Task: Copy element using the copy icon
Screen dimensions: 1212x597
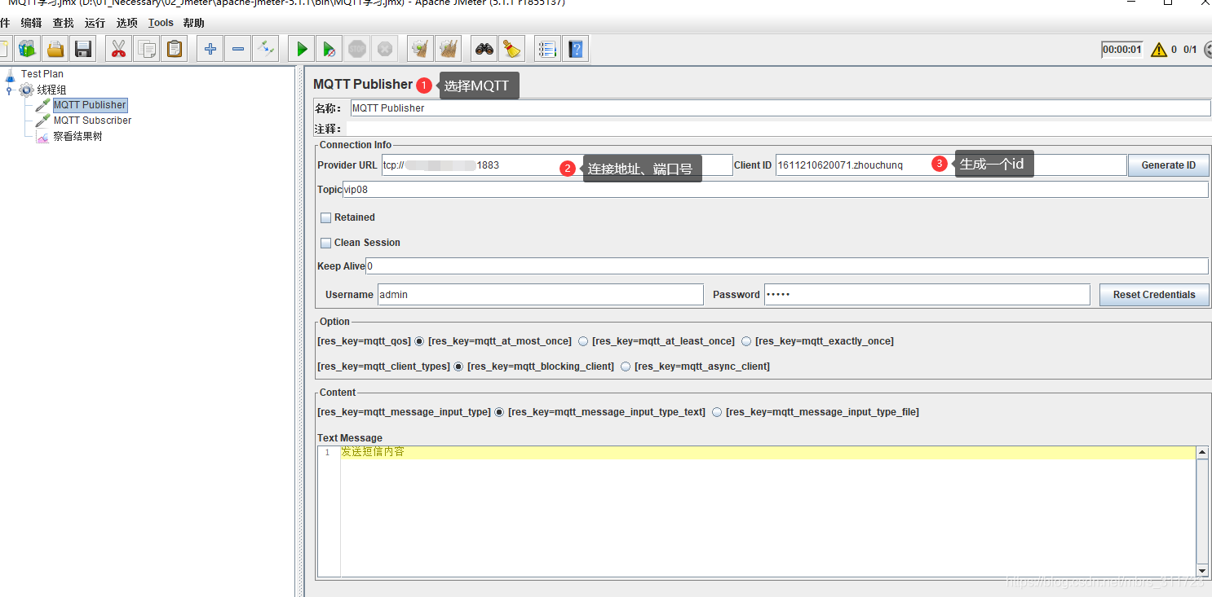Action: tap(147, 49)
